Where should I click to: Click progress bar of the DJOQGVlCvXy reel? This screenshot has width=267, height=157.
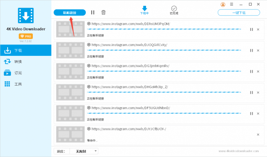(164, 50)
